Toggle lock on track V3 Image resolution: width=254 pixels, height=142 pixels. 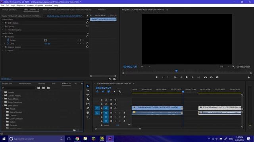point(102,100)
